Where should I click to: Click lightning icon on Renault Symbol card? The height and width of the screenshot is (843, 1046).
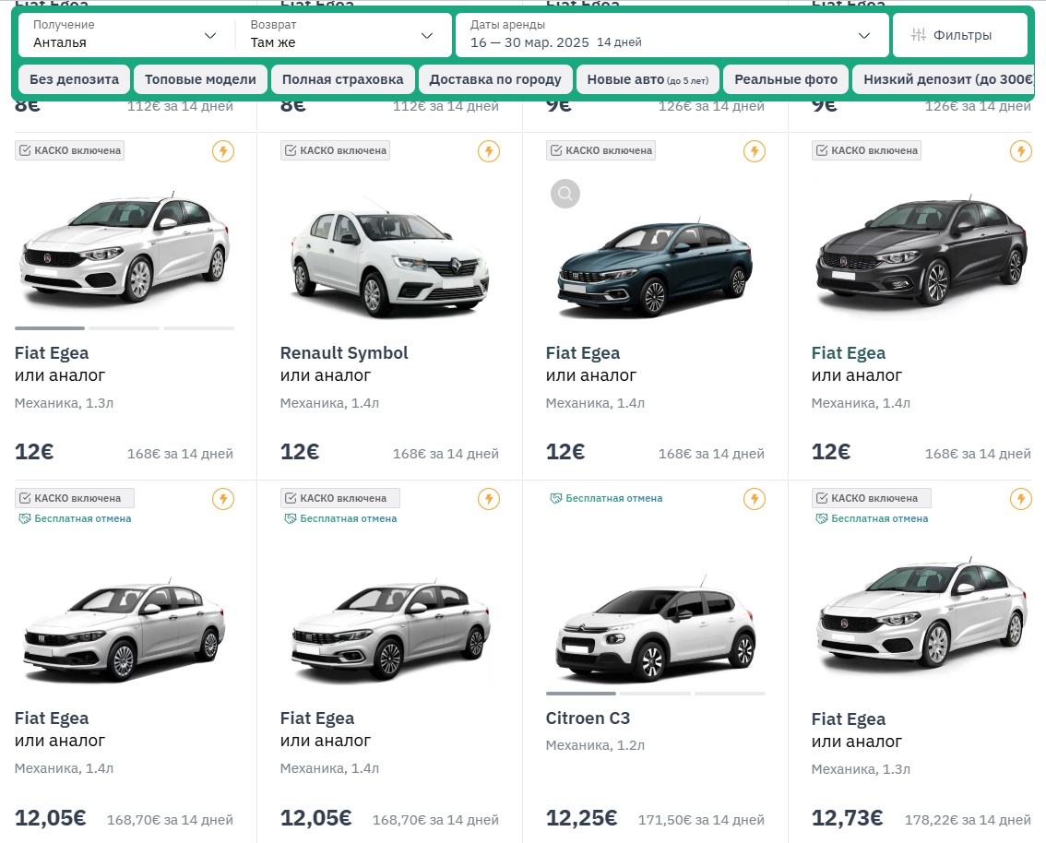489,151
